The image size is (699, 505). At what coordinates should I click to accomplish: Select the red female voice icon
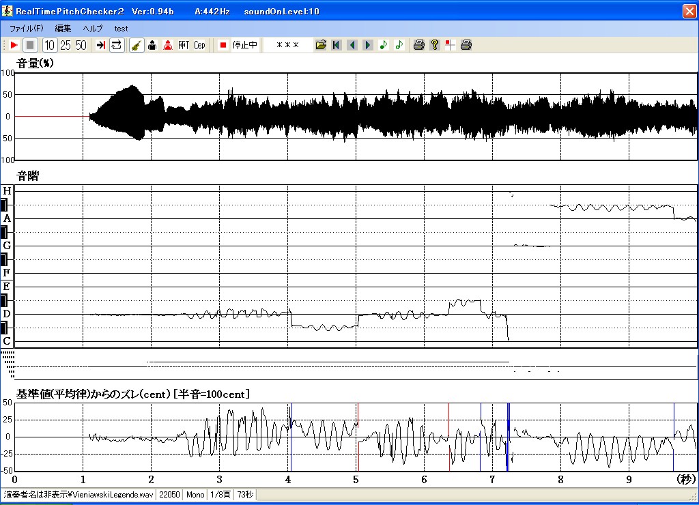(168, 45)
